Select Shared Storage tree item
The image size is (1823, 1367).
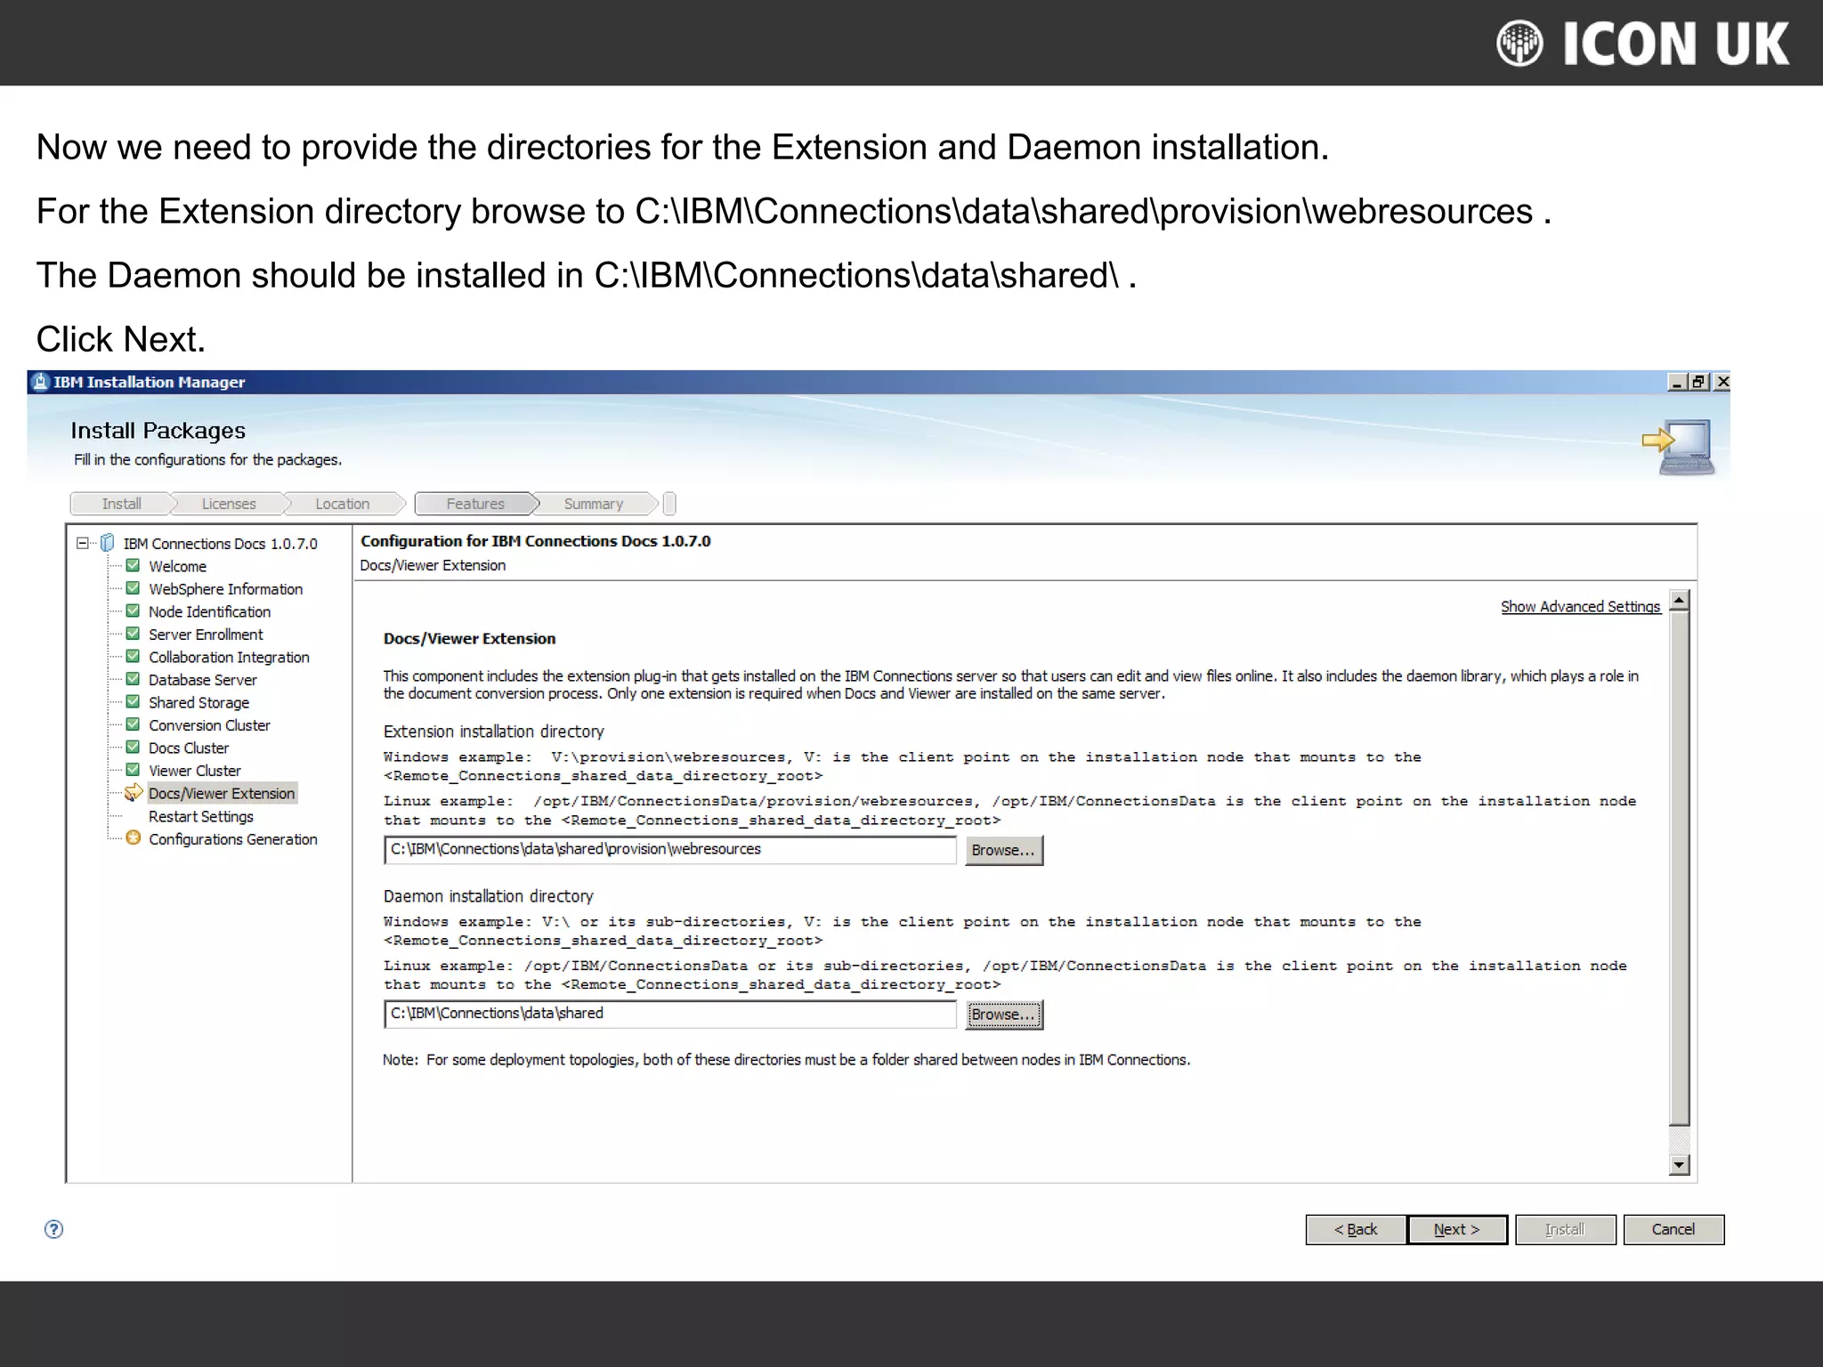(199, 702)
